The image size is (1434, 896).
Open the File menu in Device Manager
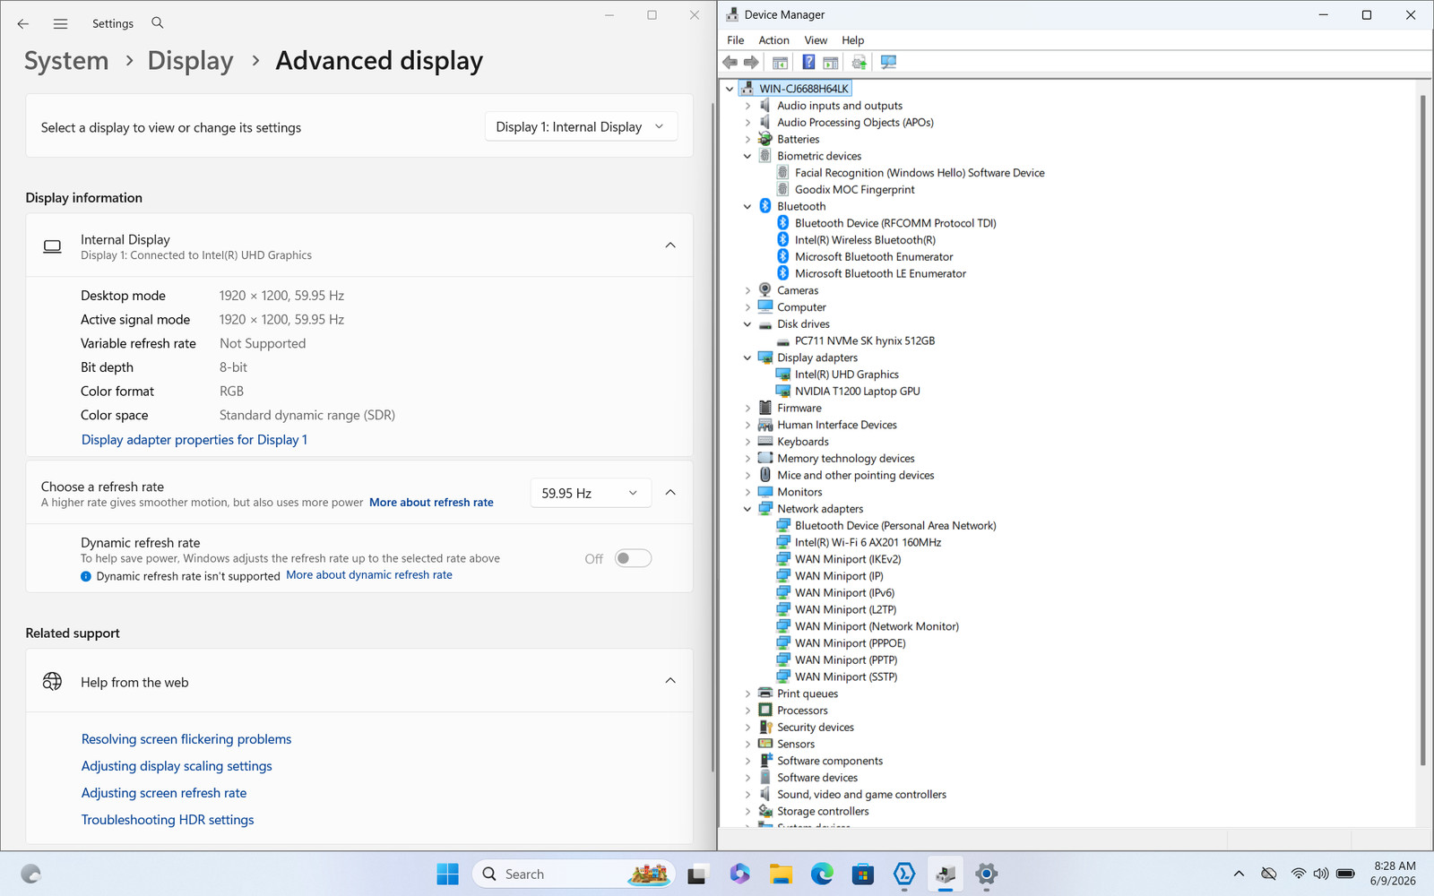(x=735, y=40)
